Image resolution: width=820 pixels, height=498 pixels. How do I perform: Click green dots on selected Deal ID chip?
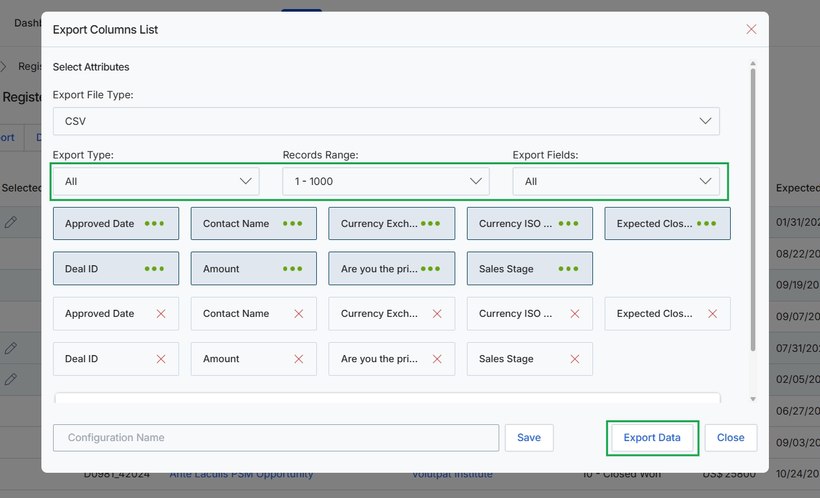pos(155,268)
